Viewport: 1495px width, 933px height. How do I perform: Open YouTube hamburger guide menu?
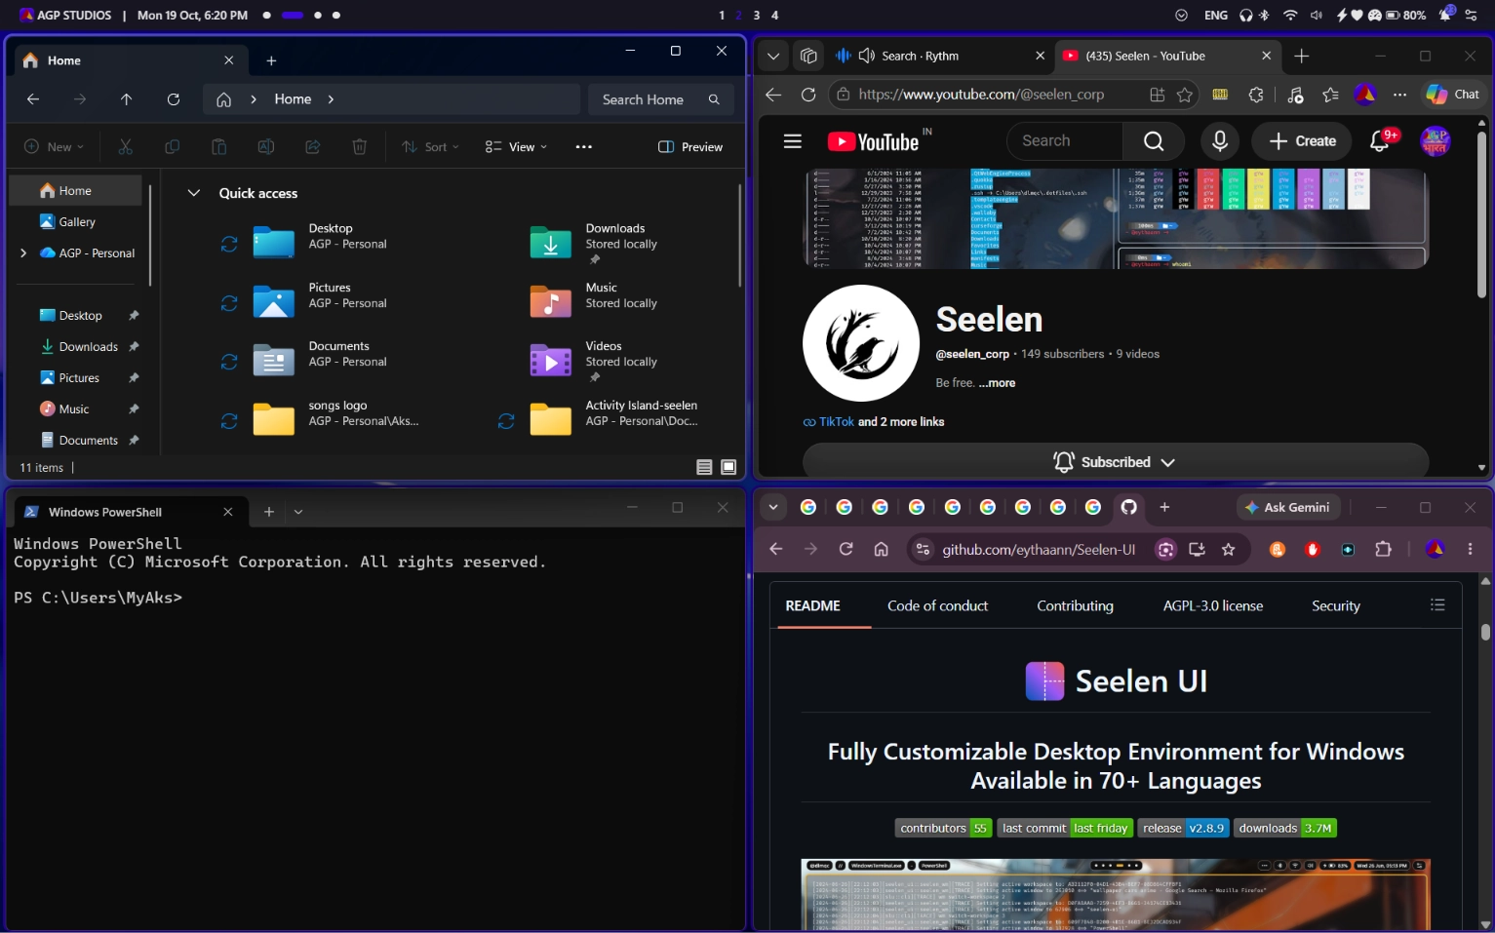click(x=792, y=141)
